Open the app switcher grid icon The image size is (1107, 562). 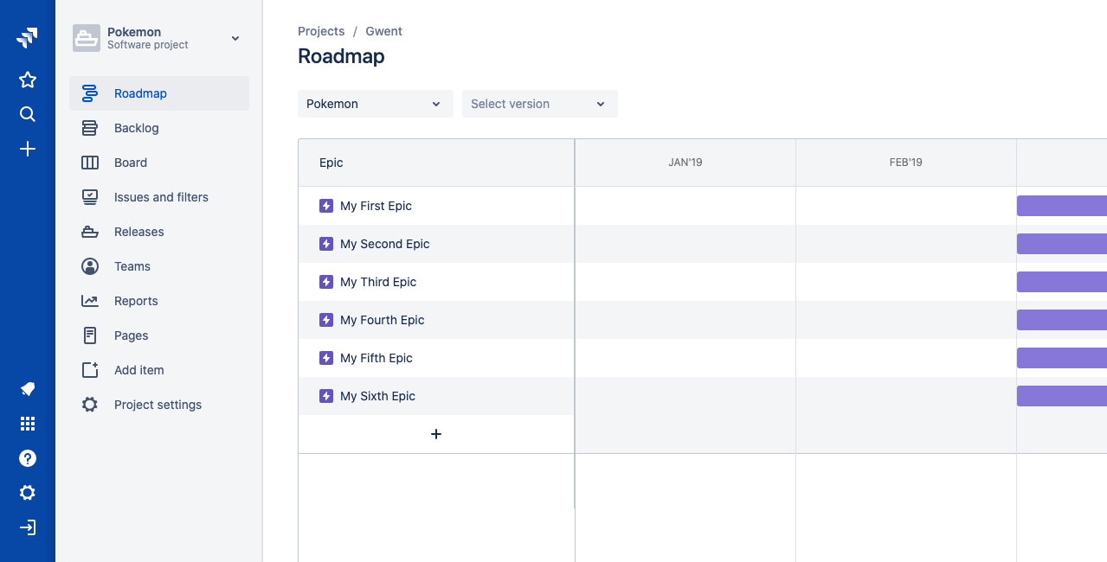pos(27,424)
